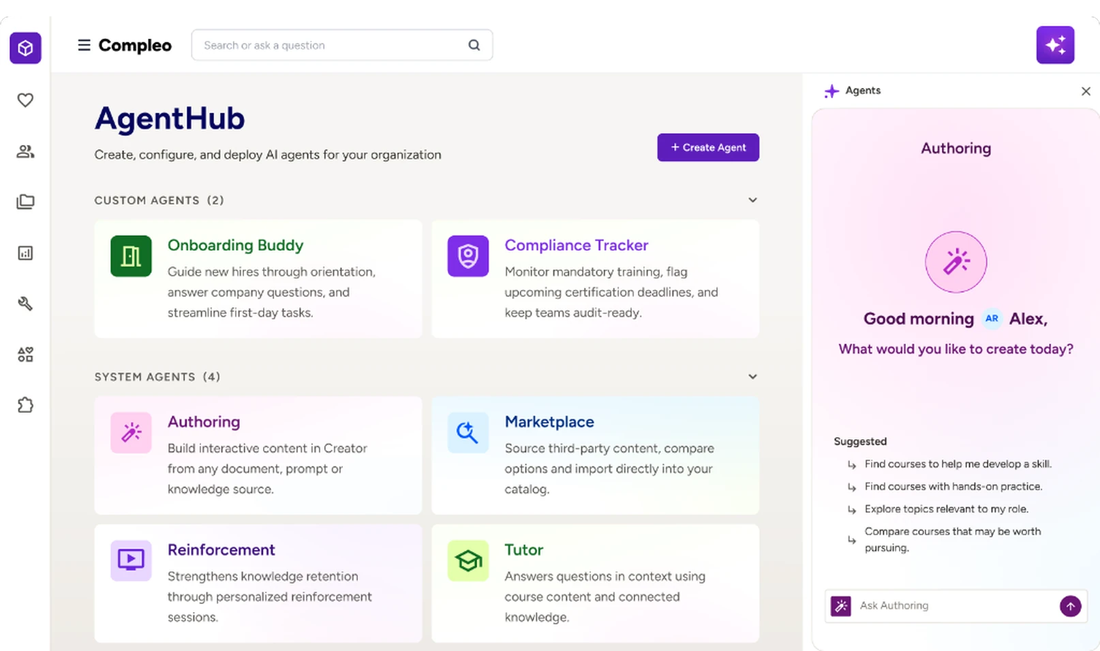Click the Authoring magic wand card icon

131,432
